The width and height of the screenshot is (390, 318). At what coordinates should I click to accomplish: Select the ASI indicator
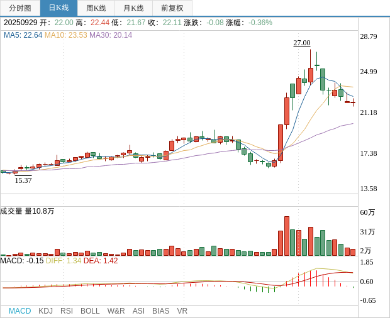click(138, 311)
